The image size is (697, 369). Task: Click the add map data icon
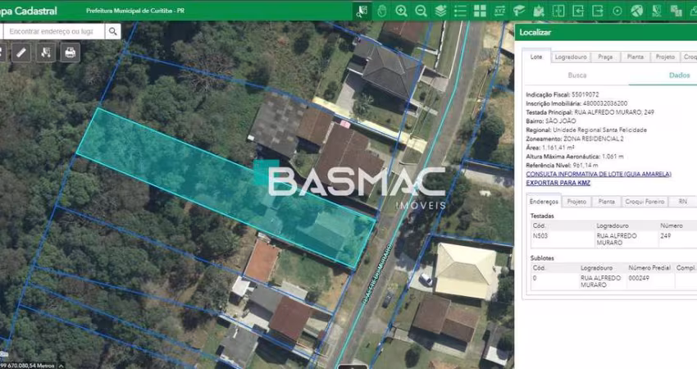coord(539,11)
